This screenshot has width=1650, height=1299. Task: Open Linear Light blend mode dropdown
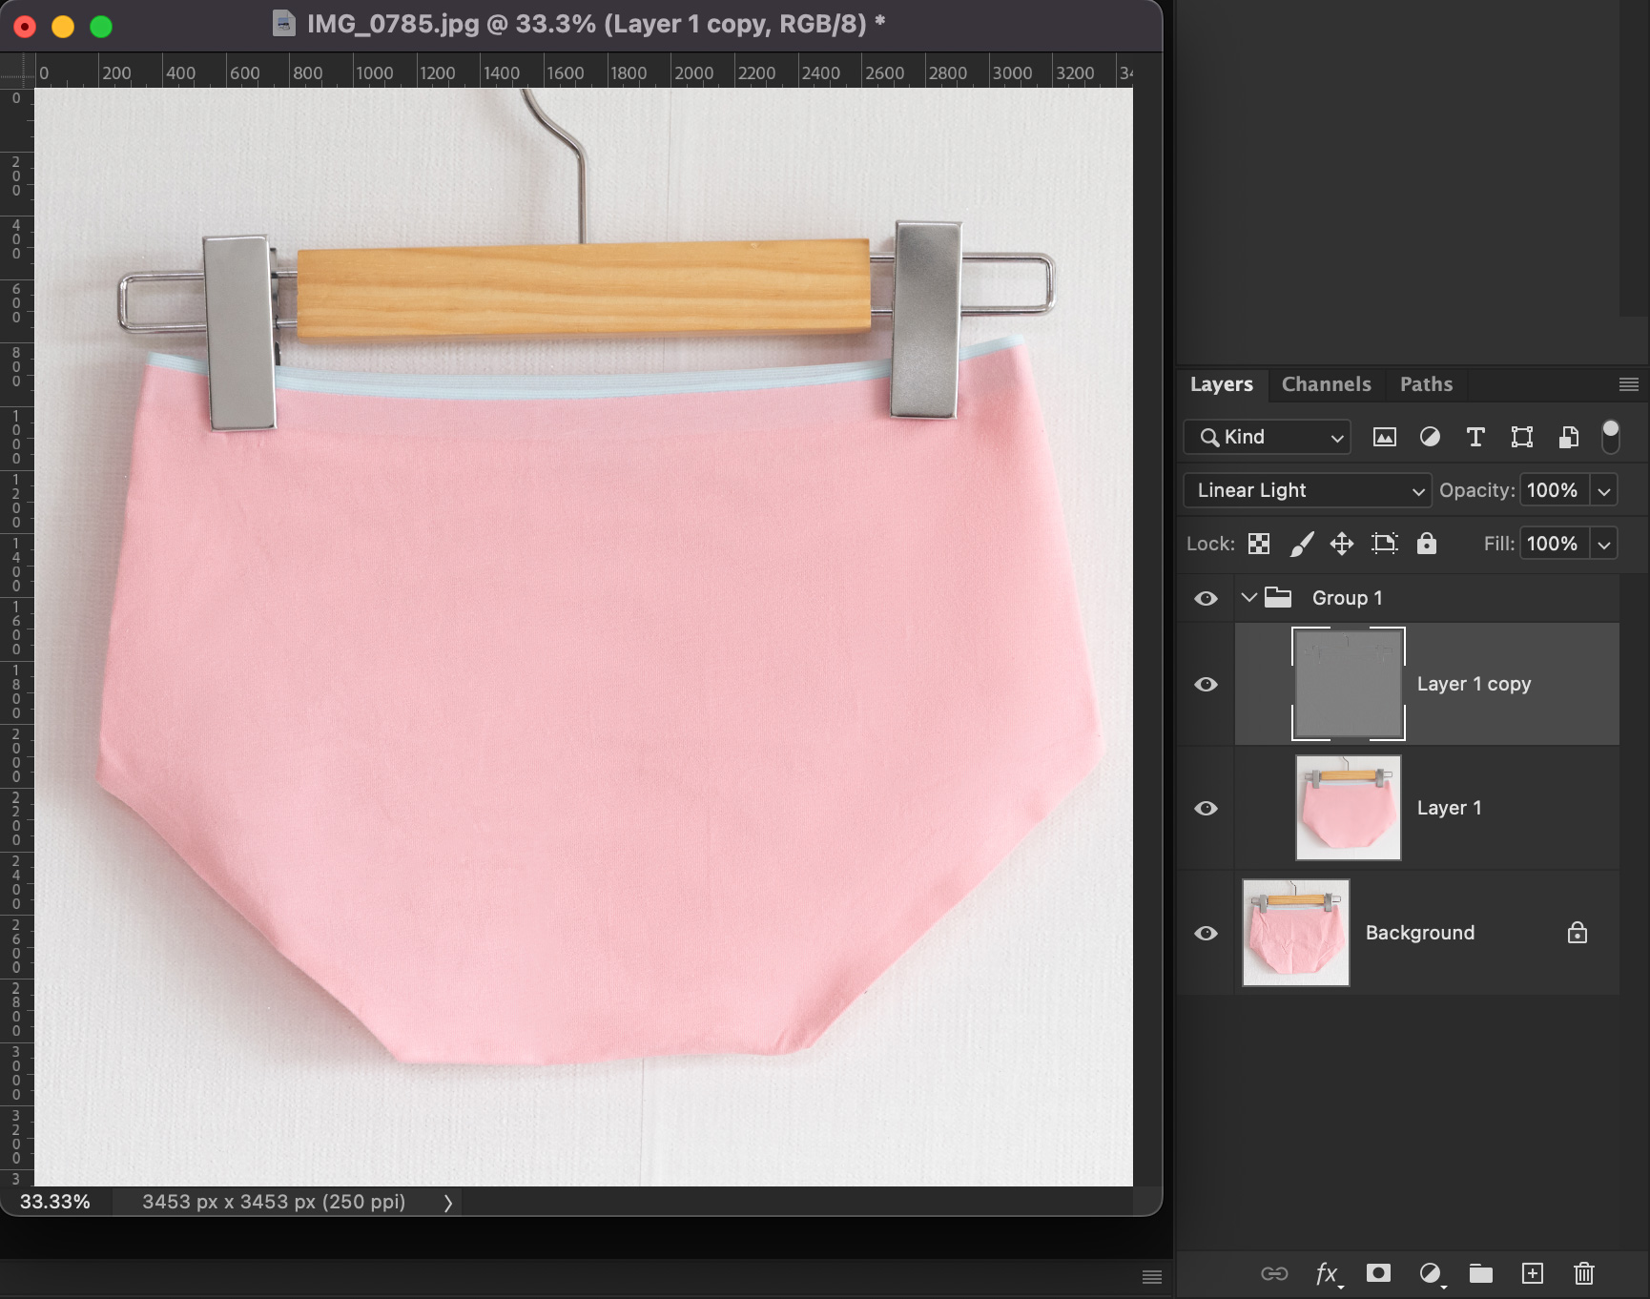tap(1308, 490)
